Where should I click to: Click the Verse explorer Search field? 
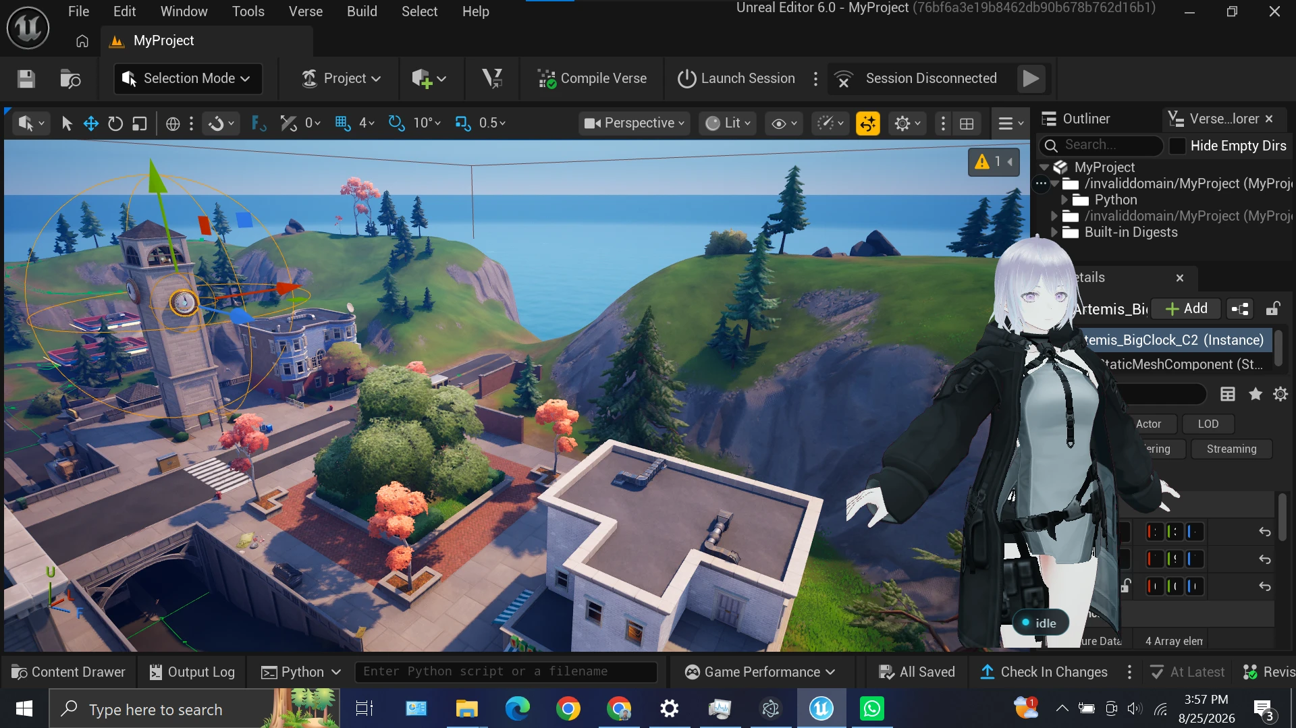coord(1102,145)
